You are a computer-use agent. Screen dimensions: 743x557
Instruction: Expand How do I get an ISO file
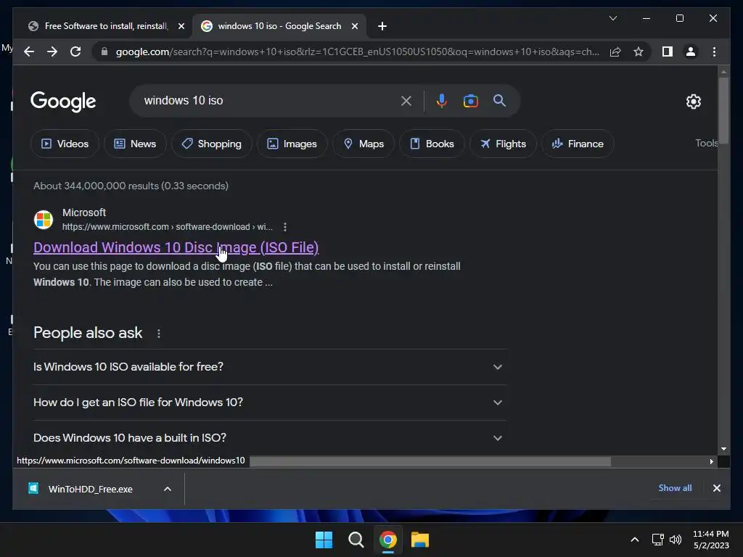[x=270, y=403]
